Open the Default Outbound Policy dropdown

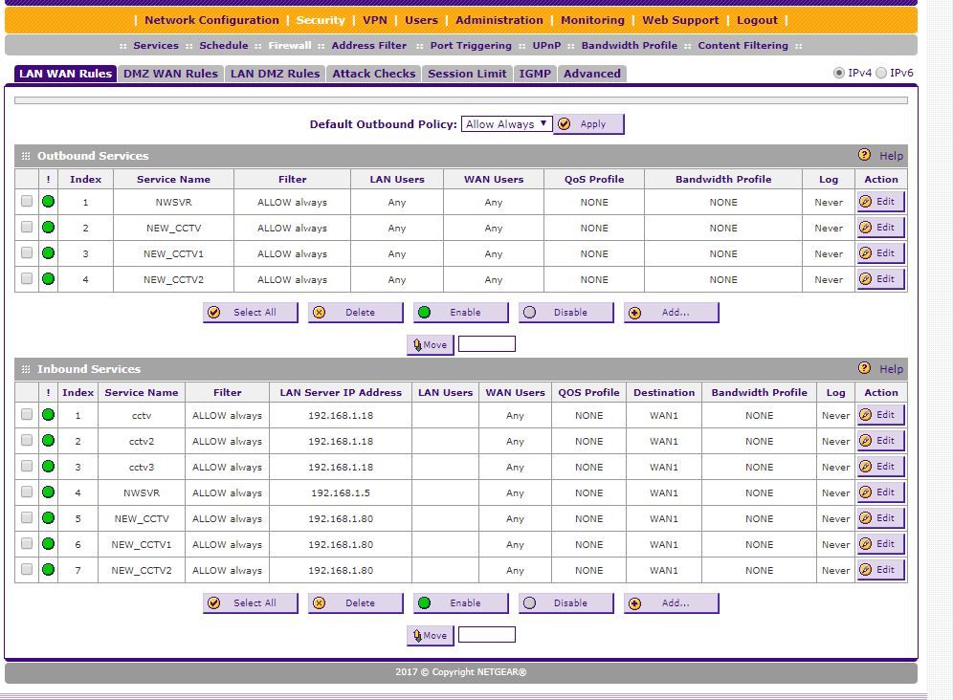506,124
